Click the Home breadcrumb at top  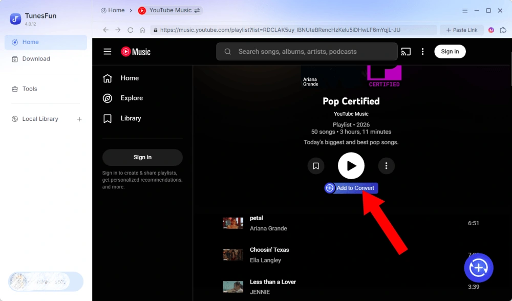[113, 10]
